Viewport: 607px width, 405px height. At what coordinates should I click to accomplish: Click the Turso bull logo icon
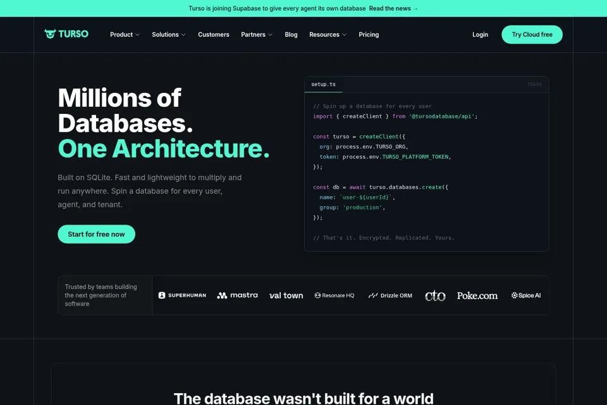tap(50, 34)
